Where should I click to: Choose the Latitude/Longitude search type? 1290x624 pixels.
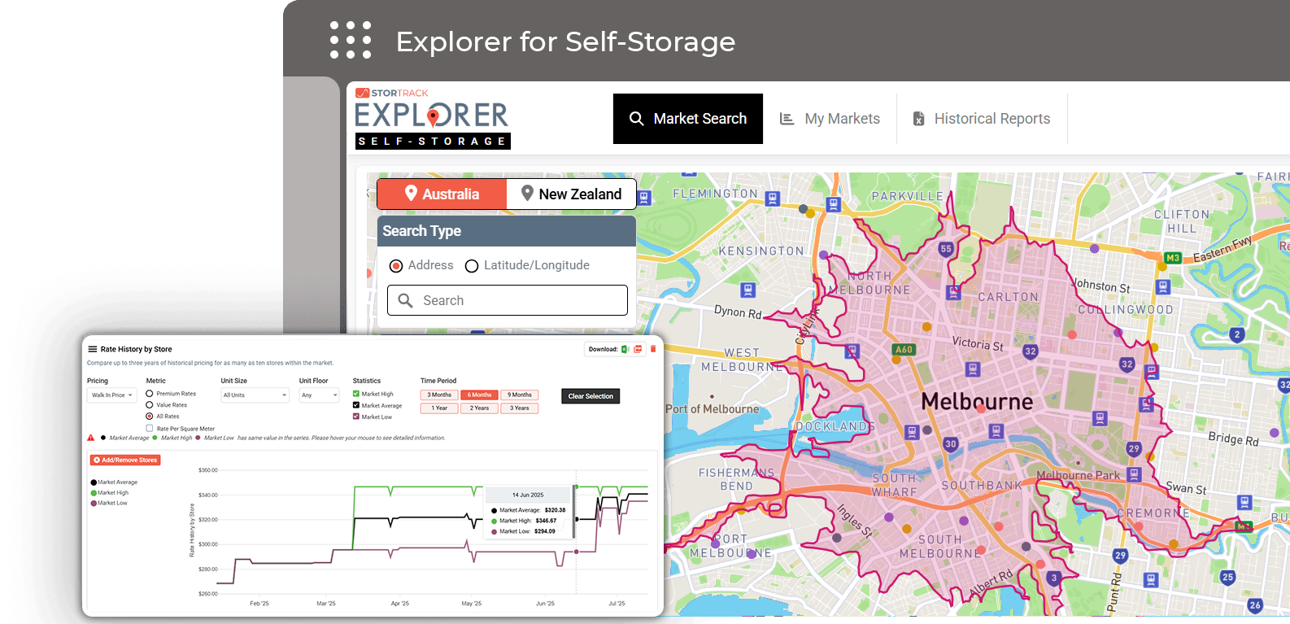pyautogui.click(x=472, y=266)
